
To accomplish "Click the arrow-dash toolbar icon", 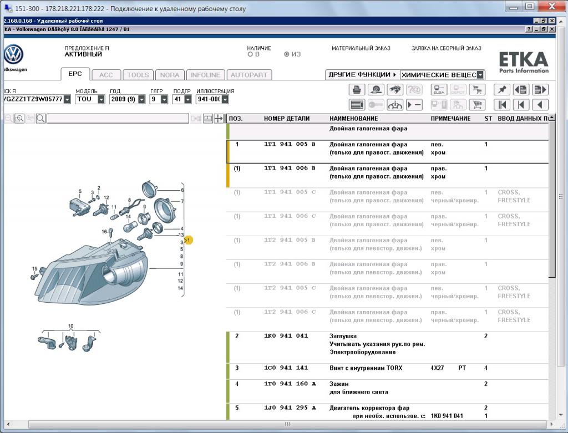I will click(414, 105).
